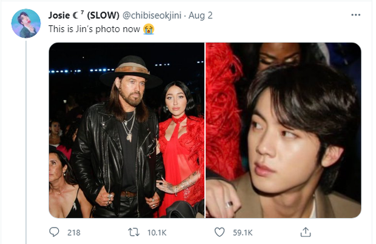Select the "This is Jin's photo now" text
Viewport: 376px width, 244px height.
click(94, 29)
